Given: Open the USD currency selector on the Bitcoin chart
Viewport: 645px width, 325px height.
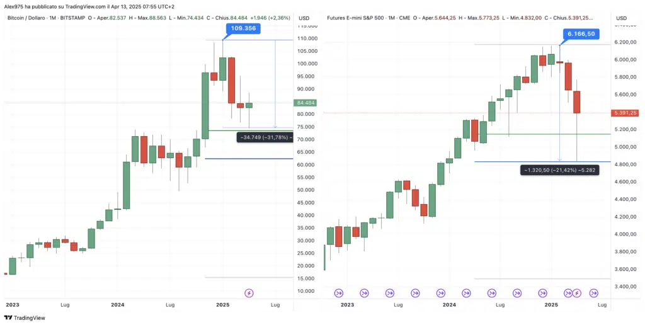Looking at the screenshot, I should (x=304, y=18).
